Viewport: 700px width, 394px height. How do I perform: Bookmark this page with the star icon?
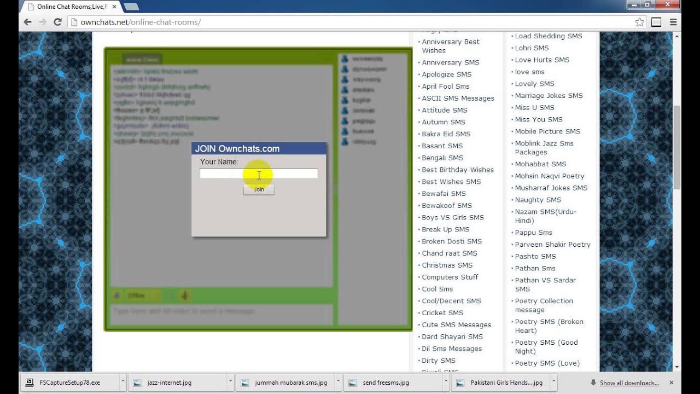(x=639, y=22)
